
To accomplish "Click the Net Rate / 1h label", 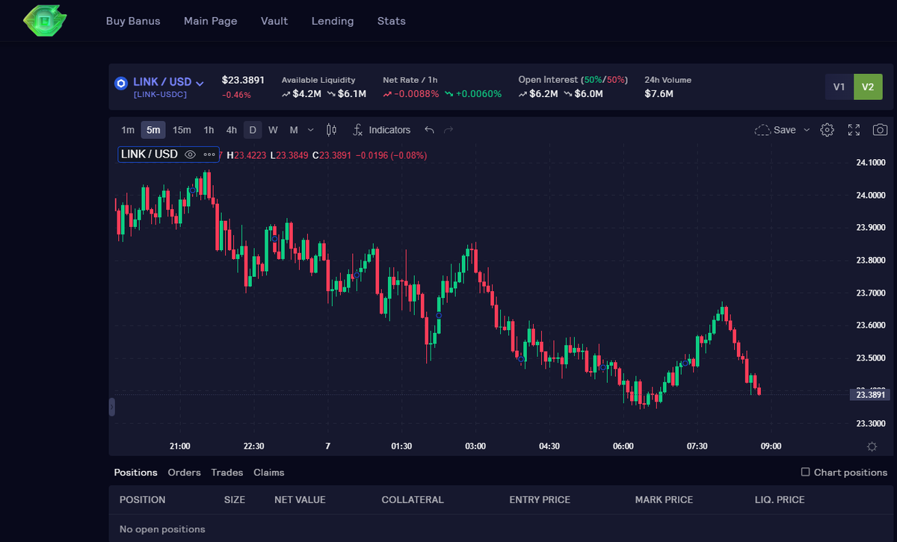I will point(410,80).
